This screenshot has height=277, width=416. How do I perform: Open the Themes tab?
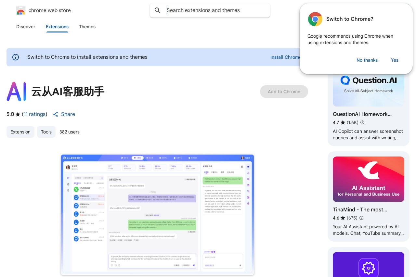pyautogui.click(x=87, y=27)
